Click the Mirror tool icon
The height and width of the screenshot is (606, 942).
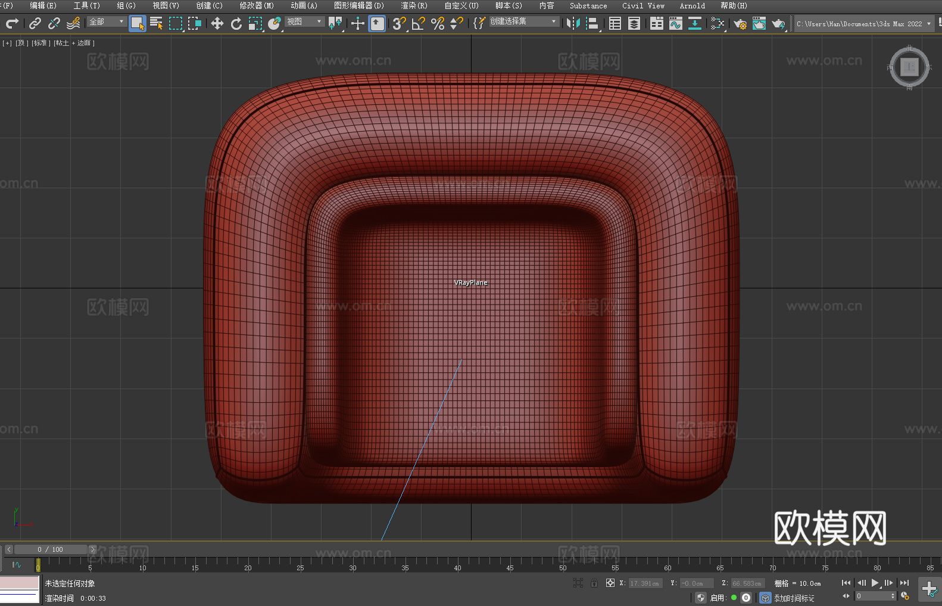[573, 23]
